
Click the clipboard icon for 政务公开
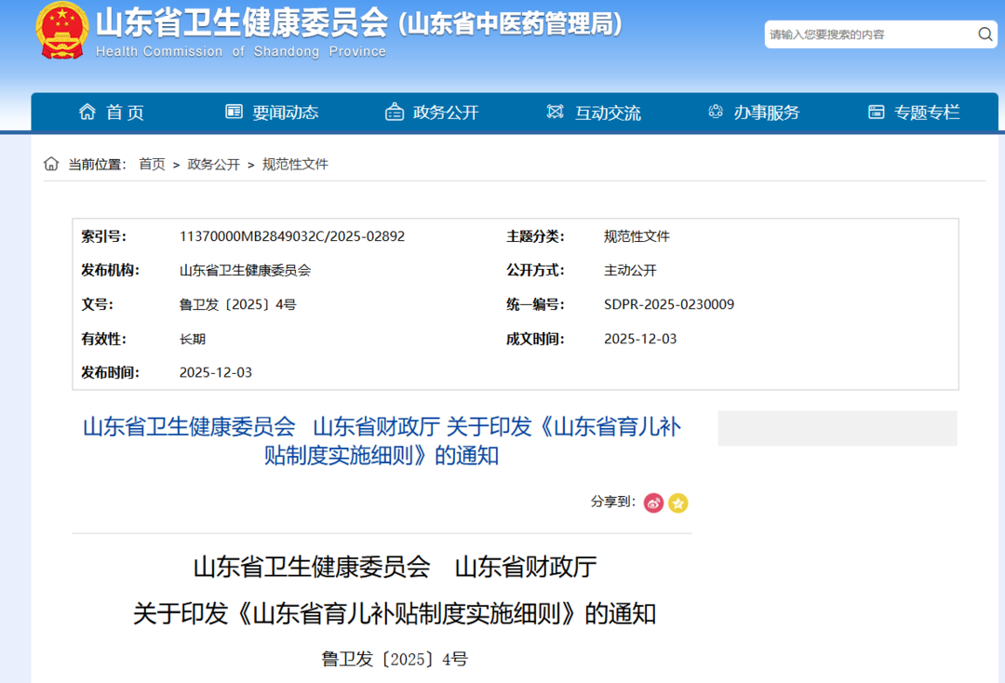click(x=395, y=112)
